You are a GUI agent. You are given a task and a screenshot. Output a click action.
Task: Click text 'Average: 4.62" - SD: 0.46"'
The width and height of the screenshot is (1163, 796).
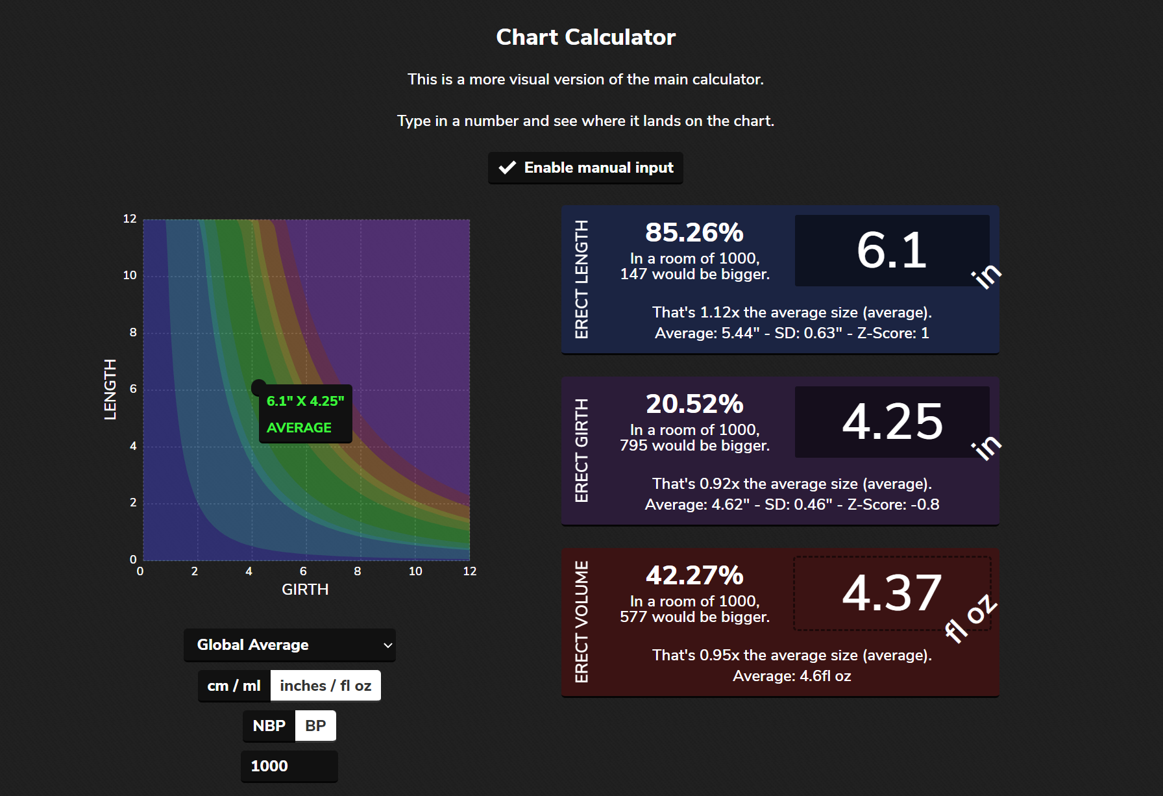coord(739,504)
